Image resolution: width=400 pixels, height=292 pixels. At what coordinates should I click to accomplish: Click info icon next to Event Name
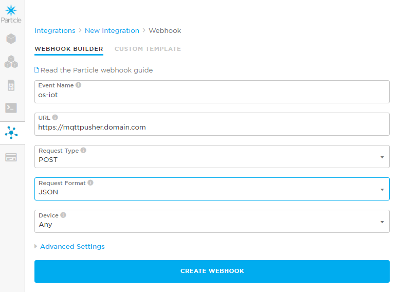pyautogui.click(x=79, y=85)
